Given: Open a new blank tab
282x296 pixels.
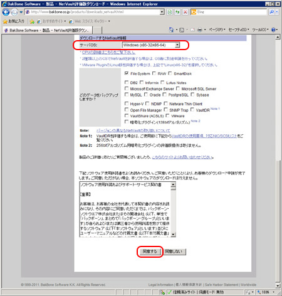Looking at the screenshot, I should click(x=97, y=30).
